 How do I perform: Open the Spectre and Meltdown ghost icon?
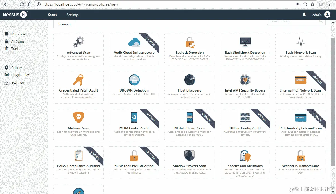point(245,155)
